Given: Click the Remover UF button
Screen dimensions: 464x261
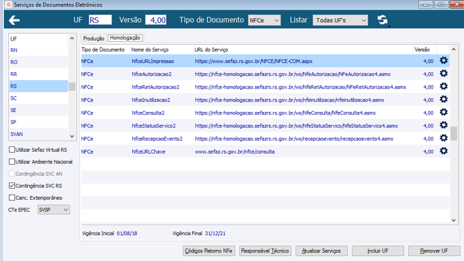Looking at the screenshot, I should (434, 251).
